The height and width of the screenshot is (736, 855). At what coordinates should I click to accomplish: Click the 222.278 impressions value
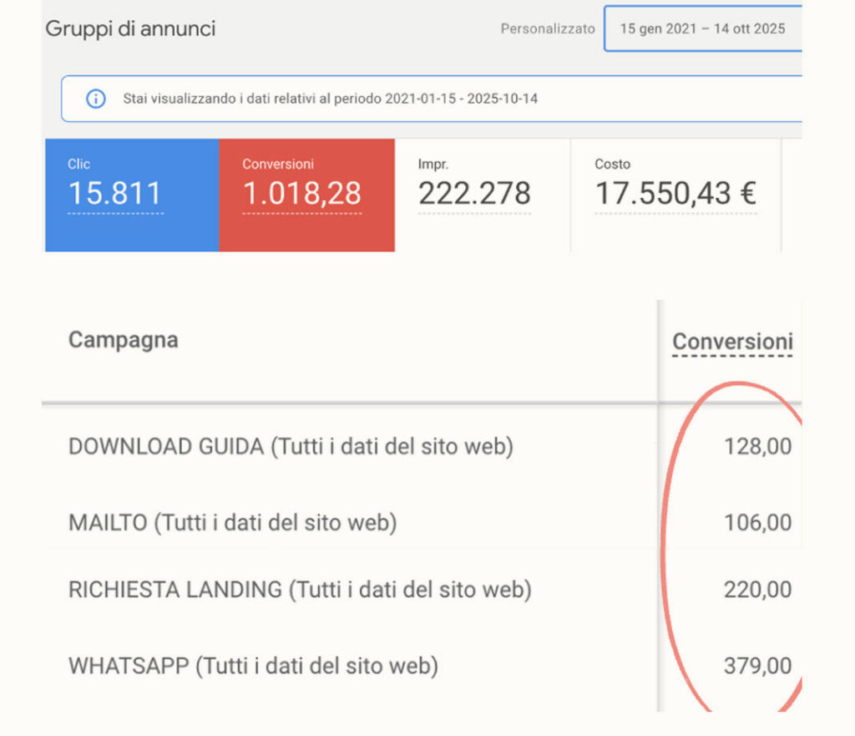[x=473, y=194]
